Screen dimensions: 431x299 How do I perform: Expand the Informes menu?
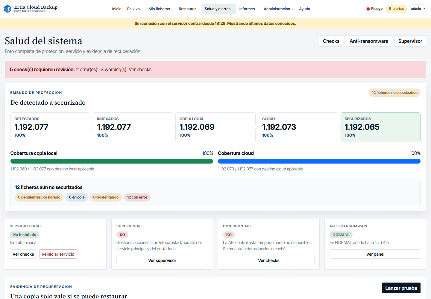click(248, 9)
